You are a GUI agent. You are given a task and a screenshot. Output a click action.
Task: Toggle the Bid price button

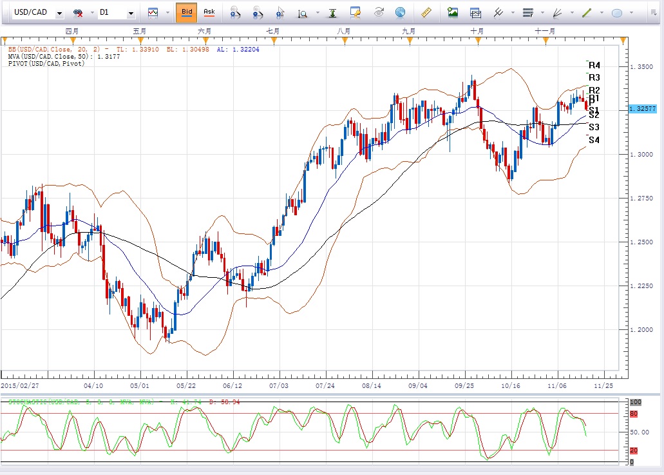(186, 12)
